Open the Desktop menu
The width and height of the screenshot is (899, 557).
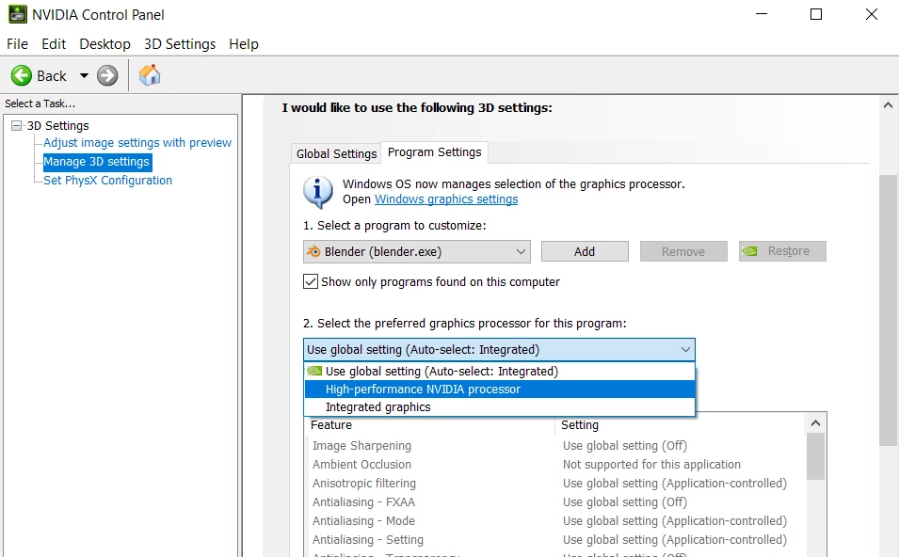point(104,44)
